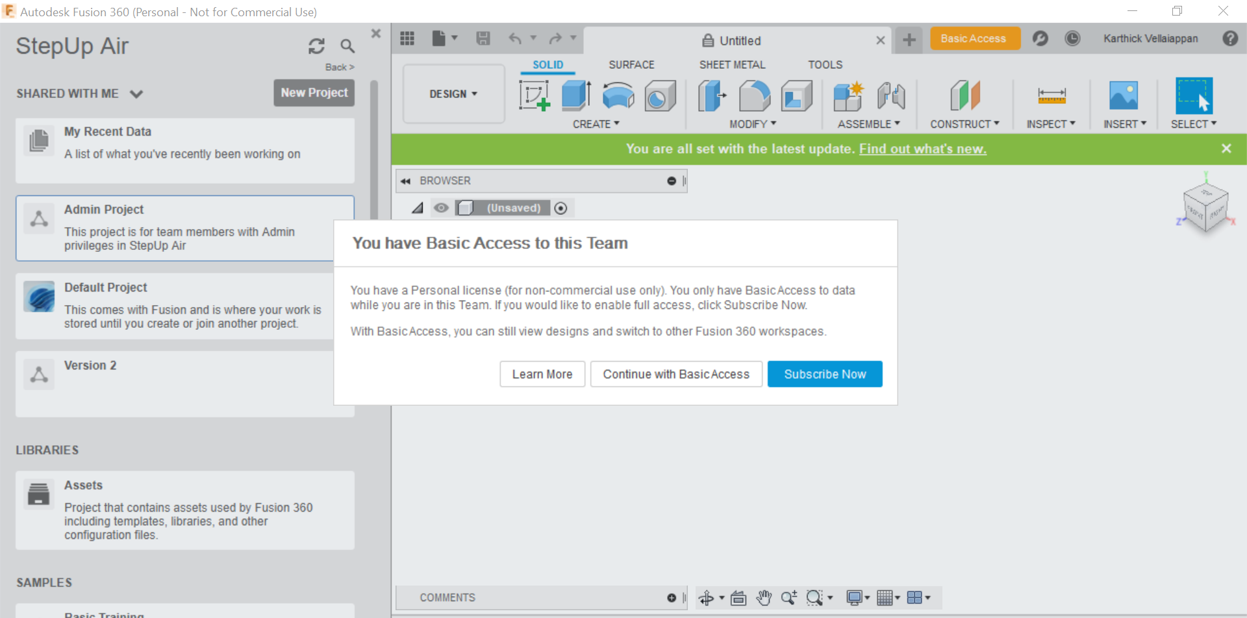The image size is (1247, 618).
Task: Select the Fillet tool
Action: click(x=753, y=95)
